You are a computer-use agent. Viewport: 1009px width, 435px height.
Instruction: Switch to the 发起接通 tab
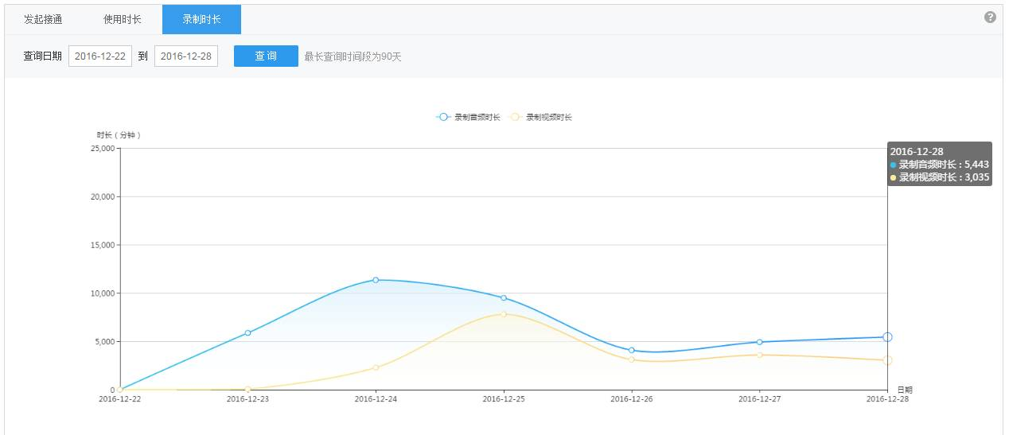click(x=43, y=19)
